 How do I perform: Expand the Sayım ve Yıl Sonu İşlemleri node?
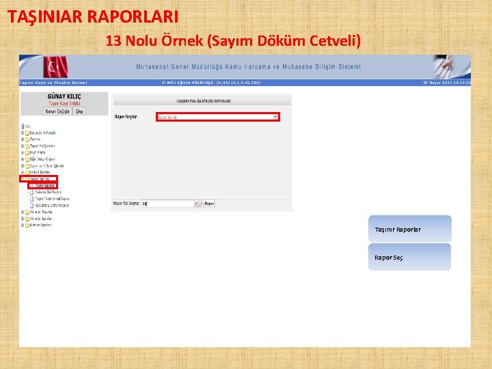[x=23, y=165]
